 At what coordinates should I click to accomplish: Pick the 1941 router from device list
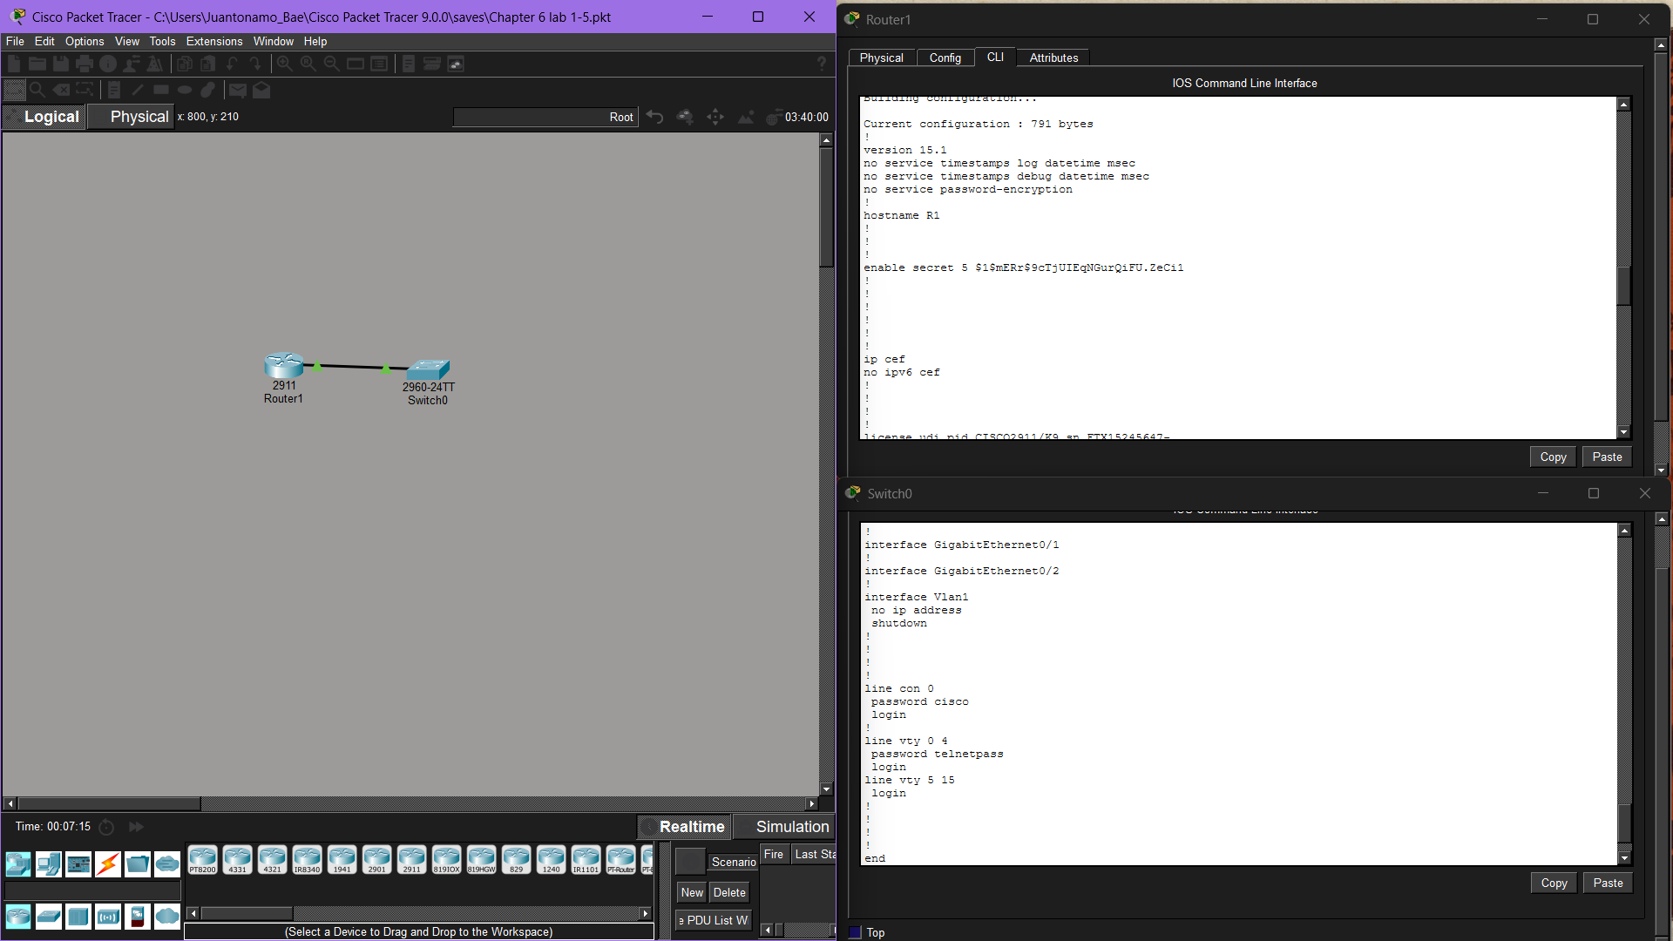tap(342, 860)
